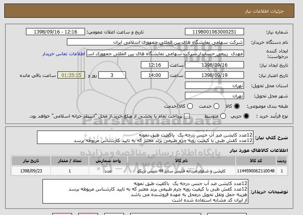Select the خدمت radio button
This screenshot has height=215, width=303.
pos(216,106)
